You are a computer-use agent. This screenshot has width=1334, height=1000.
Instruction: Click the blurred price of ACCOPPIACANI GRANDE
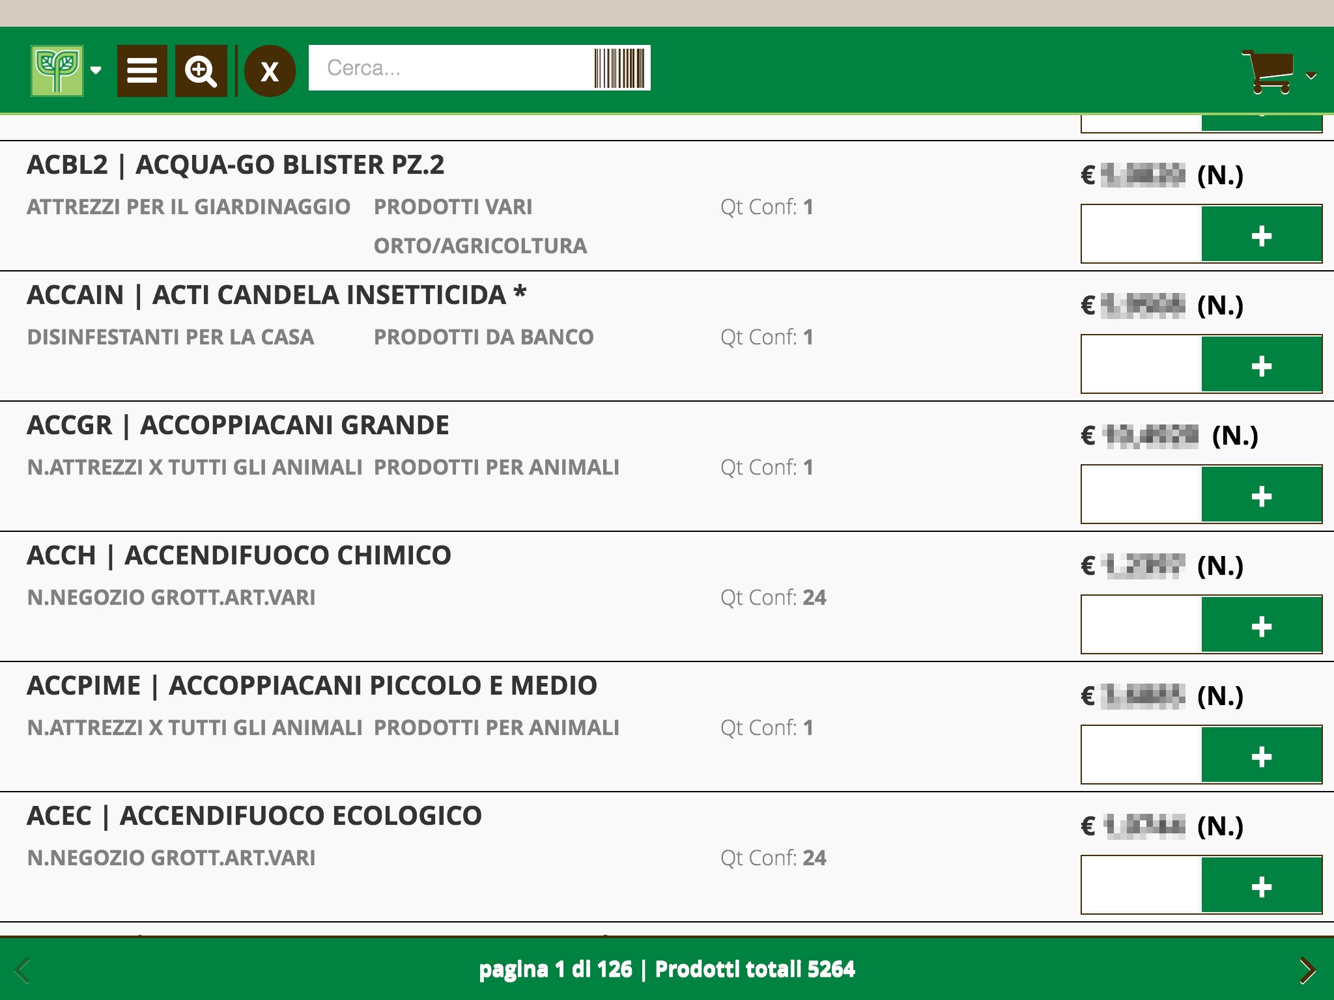point(1152,436)
